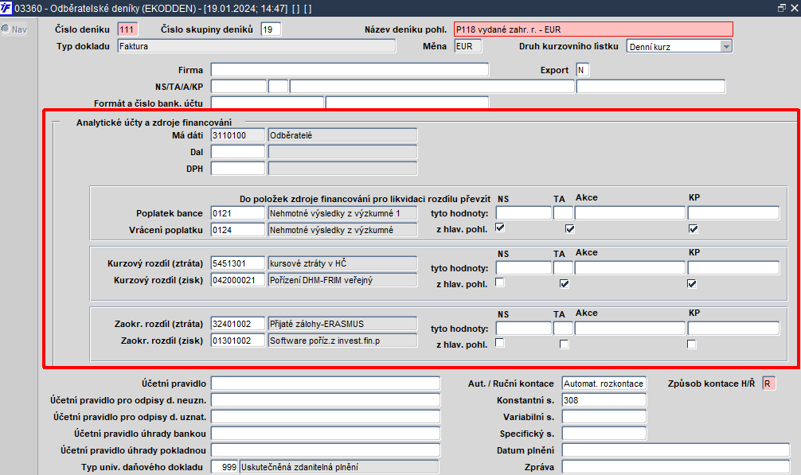Focus the Variabilní s. field
Image resolution: width=801 pixels, height=475 pixels.
point(604,417)
